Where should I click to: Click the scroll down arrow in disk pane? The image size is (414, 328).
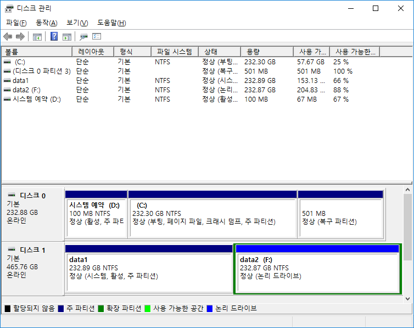tap(407, 298)
